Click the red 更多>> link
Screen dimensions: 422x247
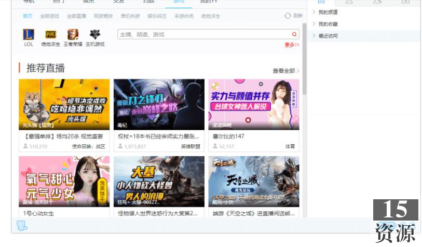tap(292, 45)
